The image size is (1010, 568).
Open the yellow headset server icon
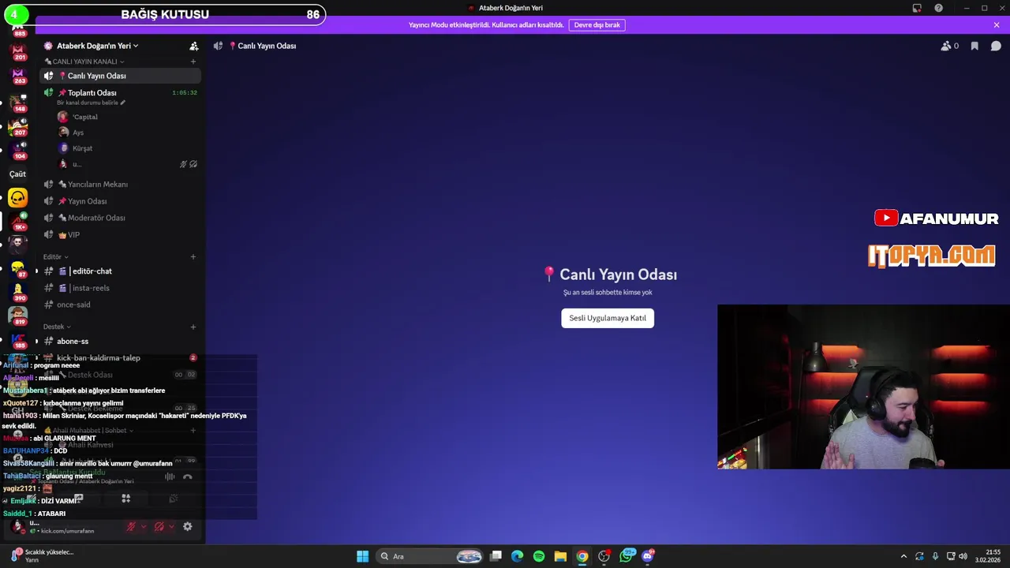[x=17, y=198]
